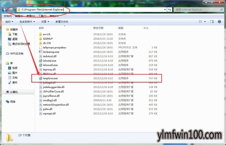
Task: Select pdm.dll file icon
Action: (x=41, y=109)
